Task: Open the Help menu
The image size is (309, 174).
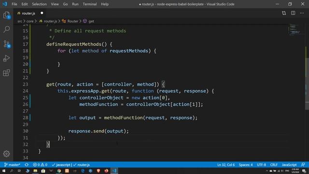Action: pos(105,4)
